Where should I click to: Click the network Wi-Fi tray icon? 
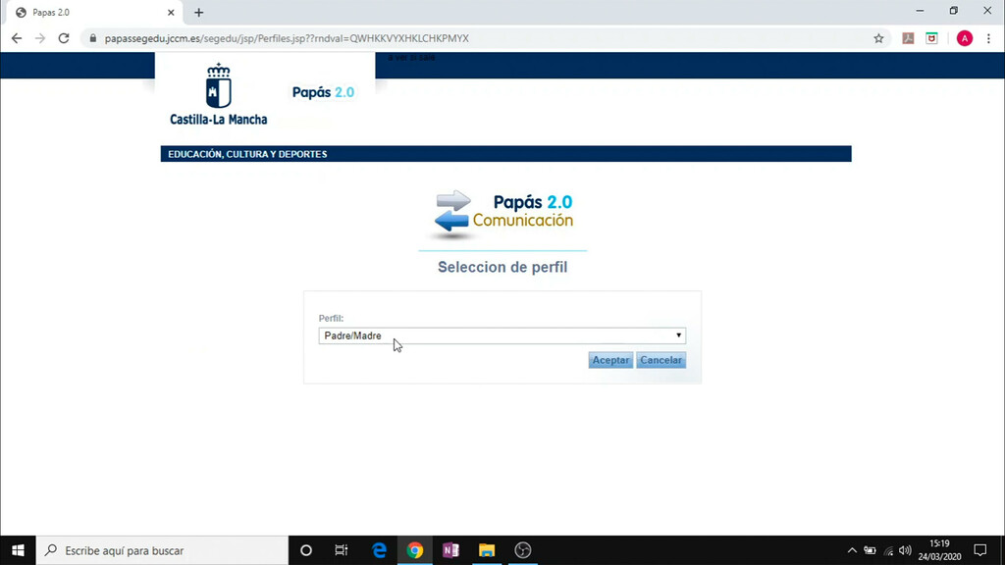pos(888,550)
